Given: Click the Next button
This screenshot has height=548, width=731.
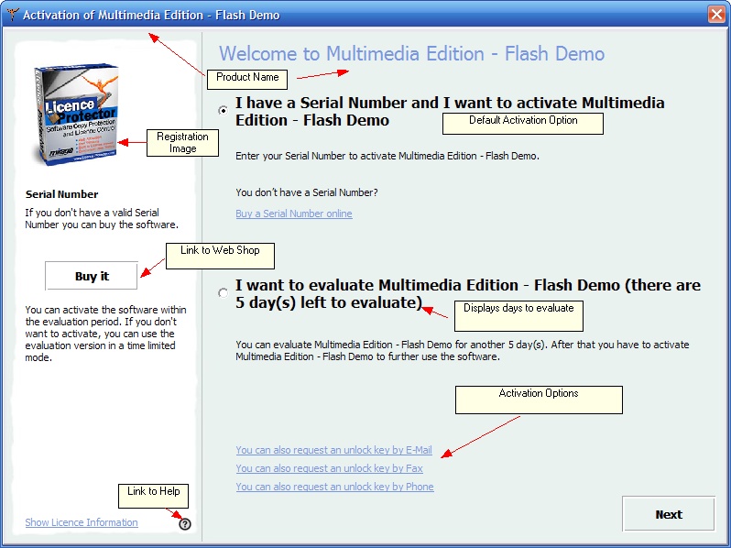Looking at the screenshot, I should coord(668,514).
